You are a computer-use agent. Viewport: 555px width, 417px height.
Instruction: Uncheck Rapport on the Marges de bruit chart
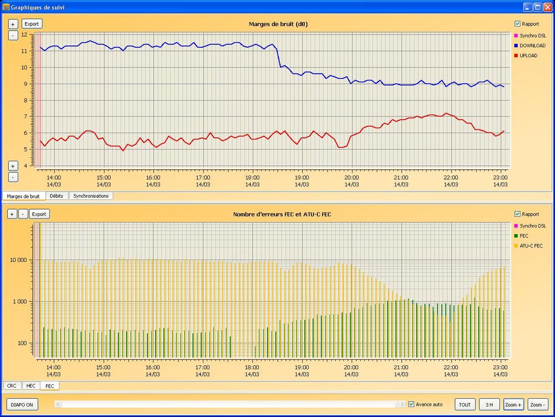517,24
